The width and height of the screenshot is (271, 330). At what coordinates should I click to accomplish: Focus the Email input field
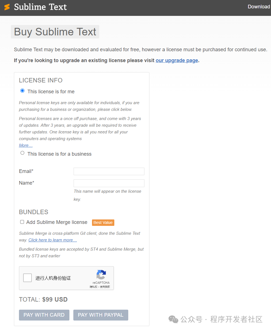(109, 171)
